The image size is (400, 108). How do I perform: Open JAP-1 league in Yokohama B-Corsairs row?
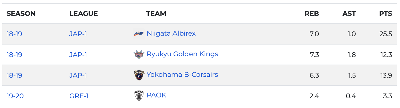click(78, 75)
